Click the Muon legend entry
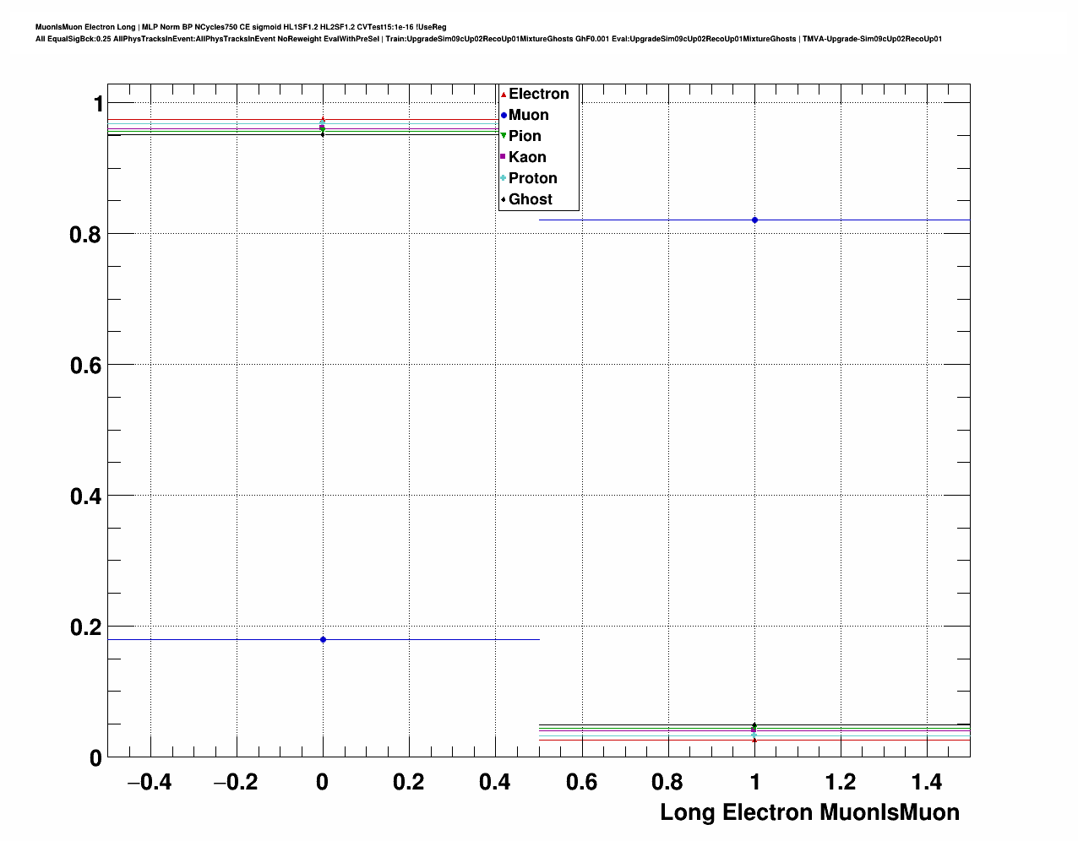The width and height of the screenshot is (1078, 841). pyautogui.click(x=525, y=115)
